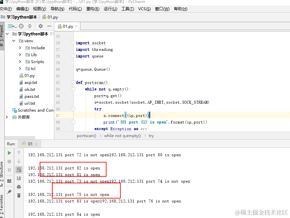The height and width of the screenshot is (218, 290).
Task: Expand the Scripts folder
Action: pyautogui.click(x=20, y=62)
